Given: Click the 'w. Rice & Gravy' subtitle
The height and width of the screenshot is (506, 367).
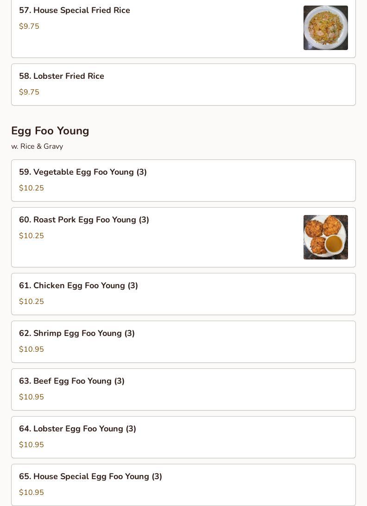Looking at the screenshot, I should pos(37,146).
